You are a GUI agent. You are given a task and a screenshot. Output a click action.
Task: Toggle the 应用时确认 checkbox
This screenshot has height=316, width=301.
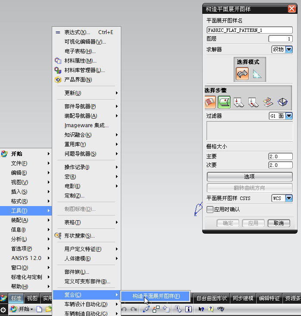[210, 210]
